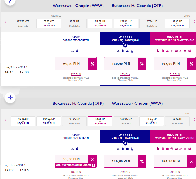Click the thumbs-up icon under outbound WIZZ GO
The image size is (196, 179).
tap(125, 45)
